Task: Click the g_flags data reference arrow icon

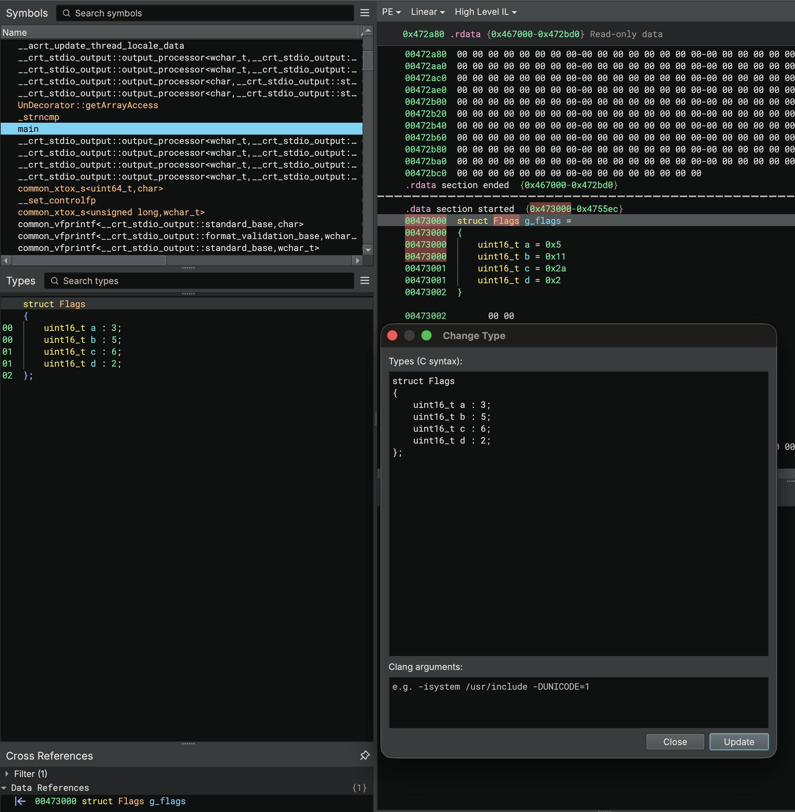Action: pos(20,801)
